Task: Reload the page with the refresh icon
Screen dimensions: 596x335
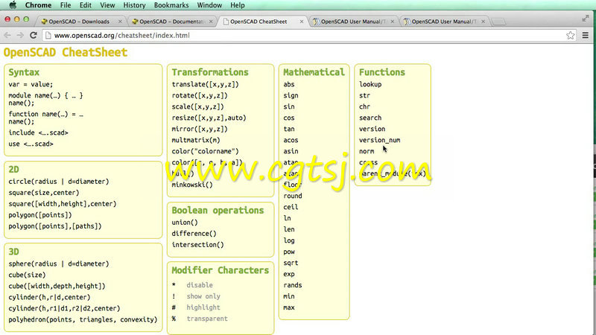Action: 34,35
